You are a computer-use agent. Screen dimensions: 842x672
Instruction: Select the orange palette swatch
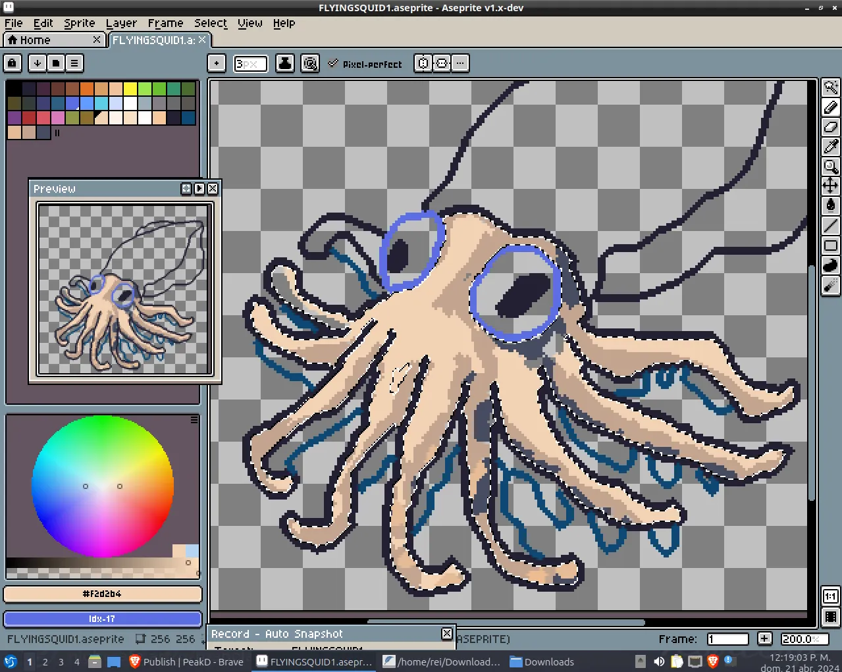pos(87,89)
